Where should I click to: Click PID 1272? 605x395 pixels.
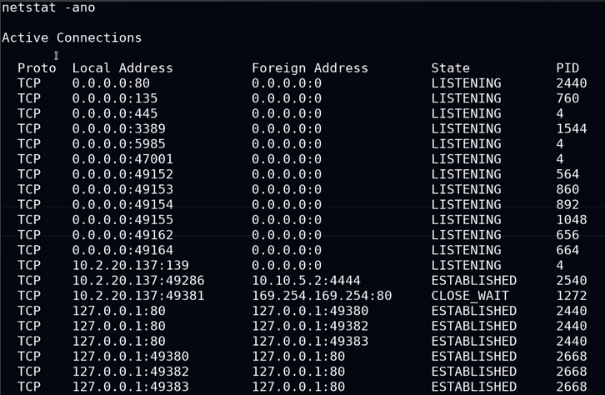tap(572, 296)
